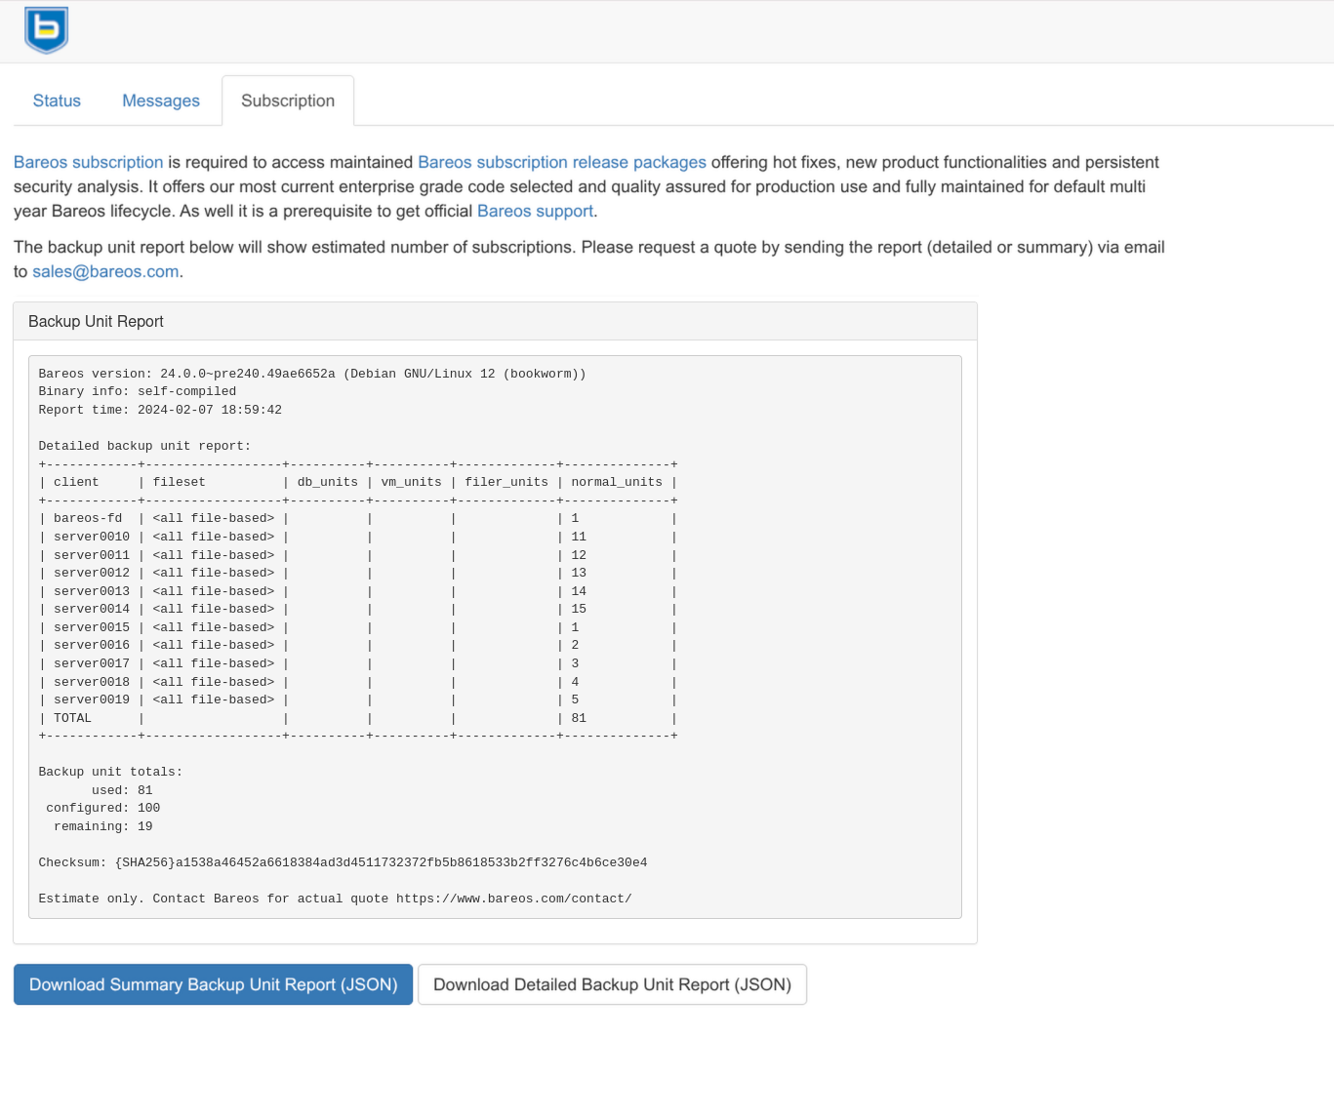
Task: Click the bareos-fd client row
Action: click(x=88, y=518)
